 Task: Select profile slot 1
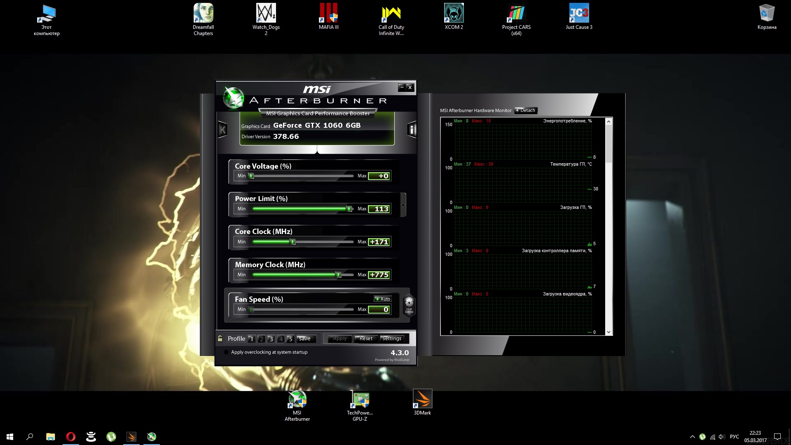pos(251,339)
